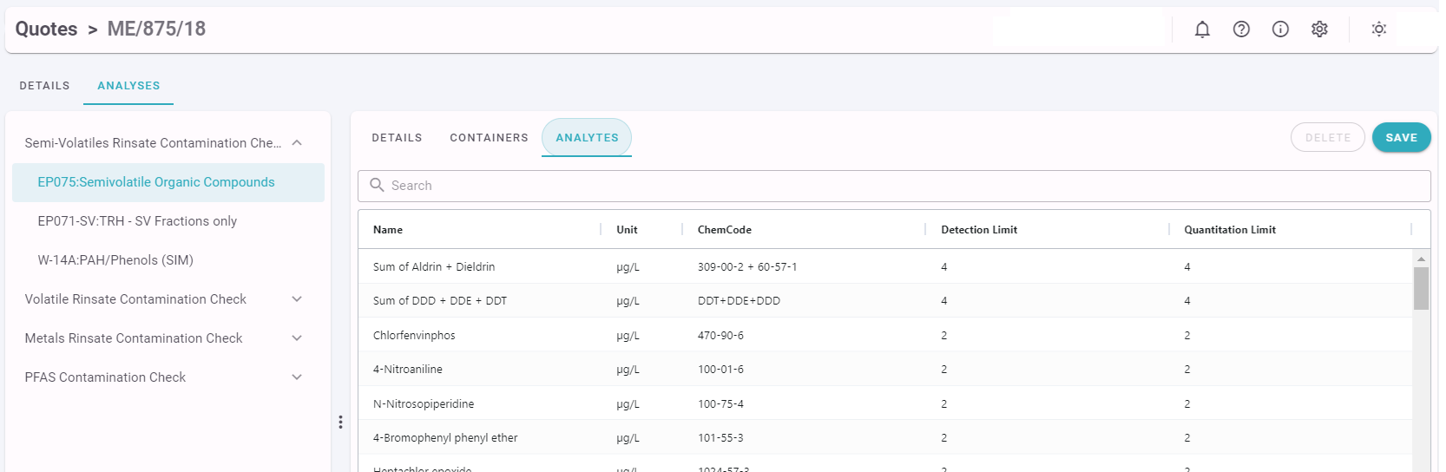The height and width of the screenshot is (472, 1446).
Task: Click the Save button
Action: coord(1401,137)
